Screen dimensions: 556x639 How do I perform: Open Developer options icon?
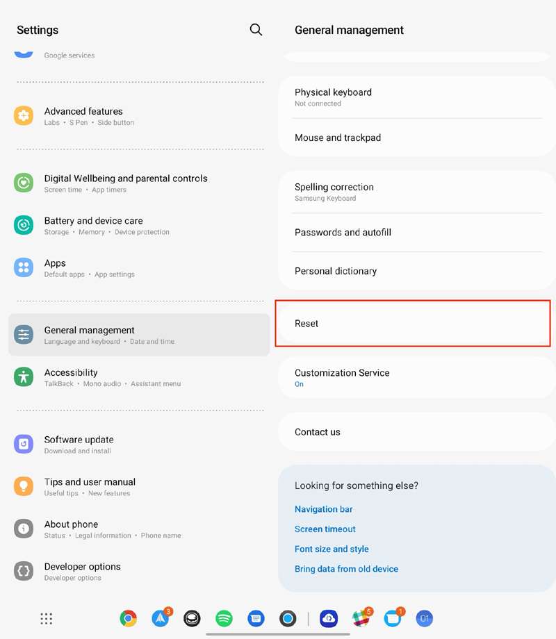(24, 571)
